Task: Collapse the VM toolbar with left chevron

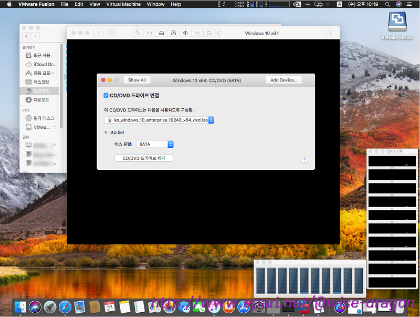Action: coord(218,33)
